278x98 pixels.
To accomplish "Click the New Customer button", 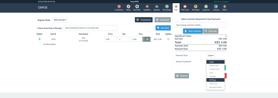I will (193, 31).
